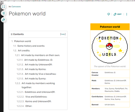
Task: Click the ich bin boris banned value
Action: 110,105
